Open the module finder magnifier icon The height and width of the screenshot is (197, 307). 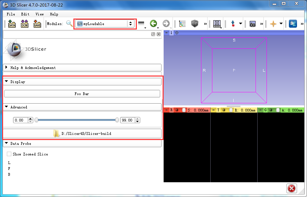[x=69, y=24]
